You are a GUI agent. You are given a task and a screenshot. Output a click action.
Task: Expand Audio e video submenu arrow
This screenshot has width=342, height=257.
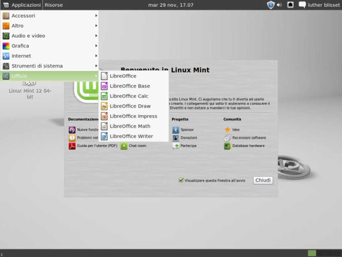(x=96, y=36)
